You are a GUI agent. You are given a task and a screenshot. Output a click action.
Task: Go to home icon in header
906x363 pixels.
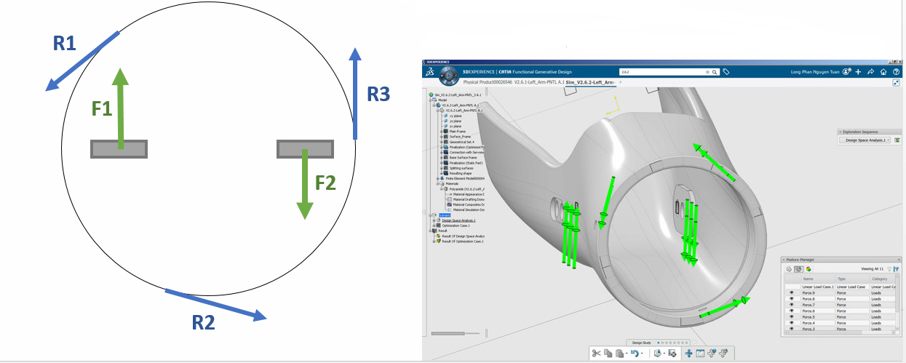(883, 72)
